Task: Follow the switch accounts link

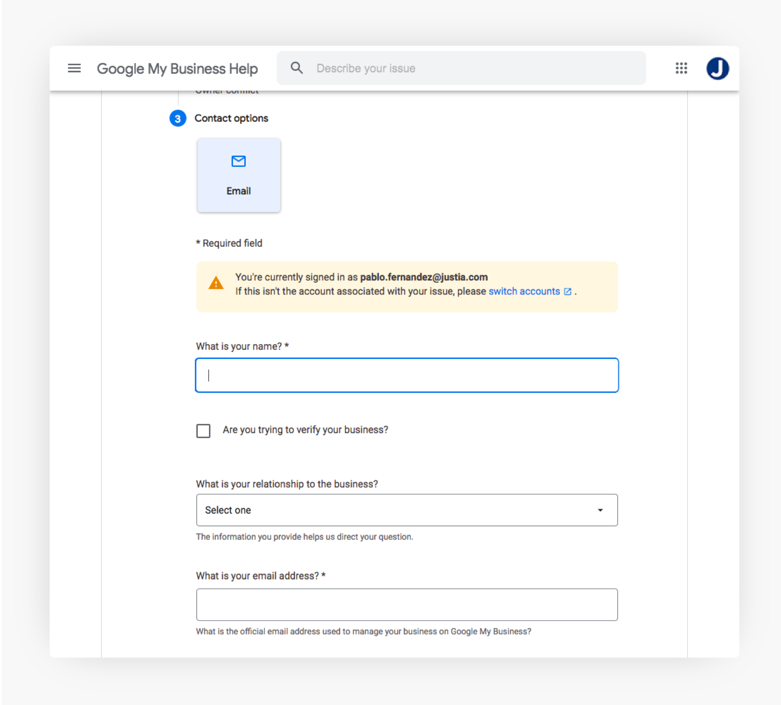Action: 524,291
